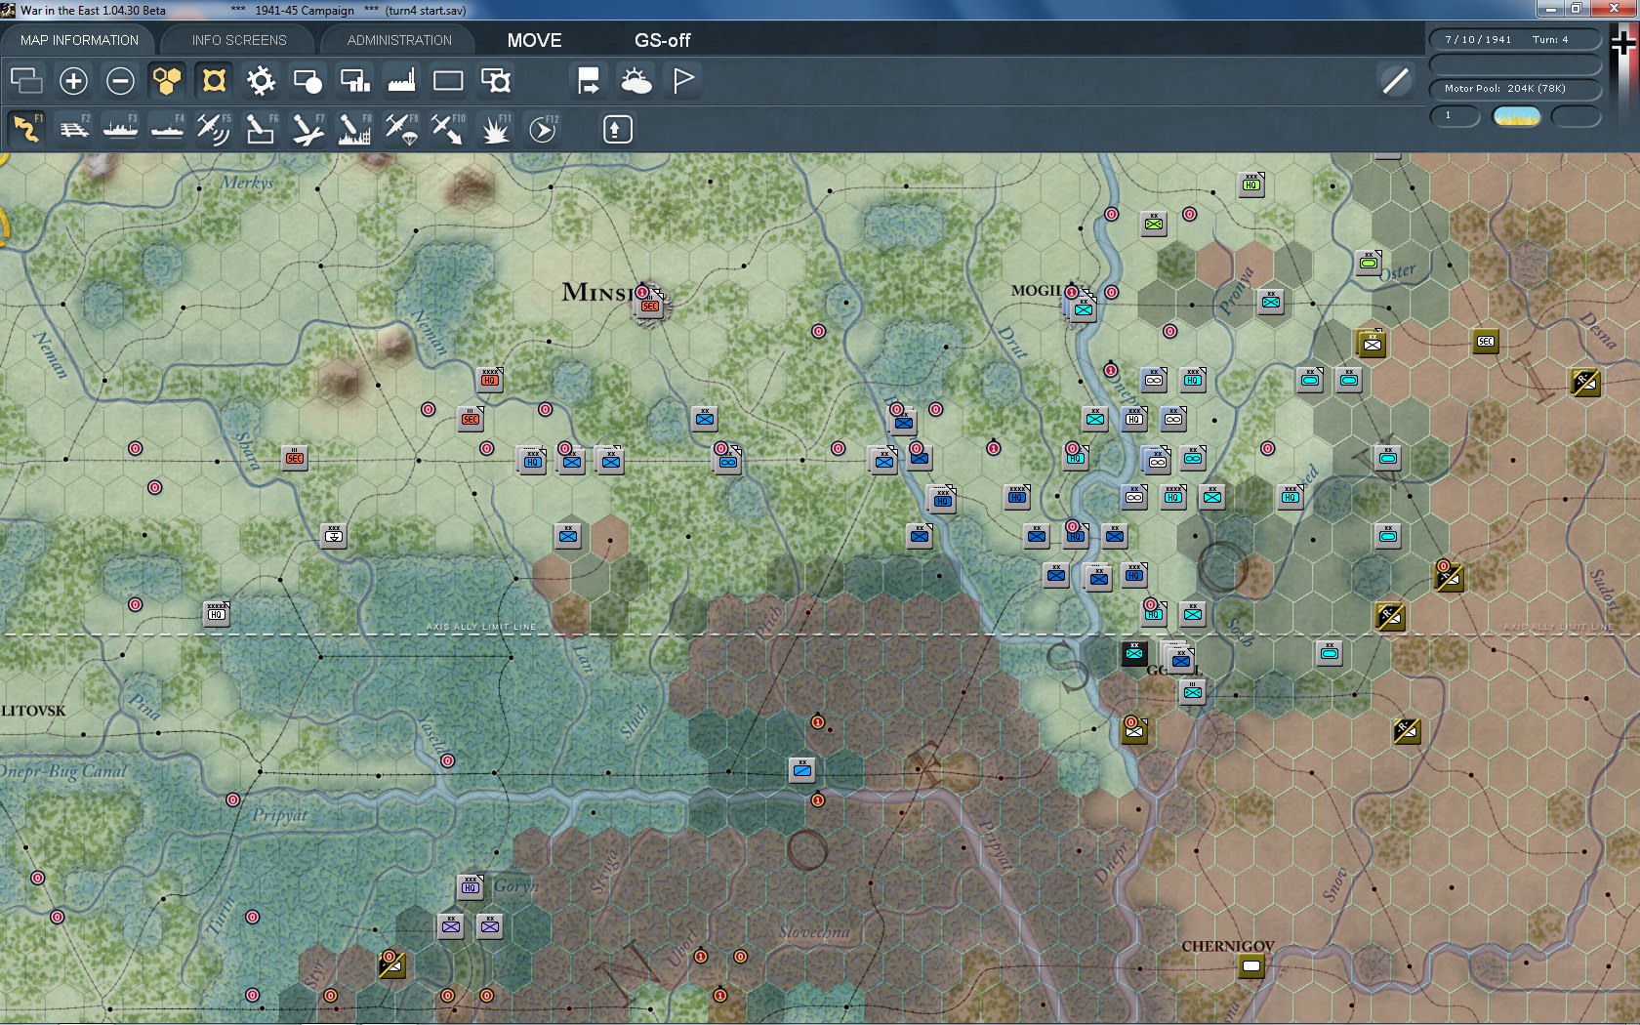Select the lone blue unit above the Pripyat river
The height and width of the screenshot is (1025, 1640).
pyautogui.click(x=802, y=770)
